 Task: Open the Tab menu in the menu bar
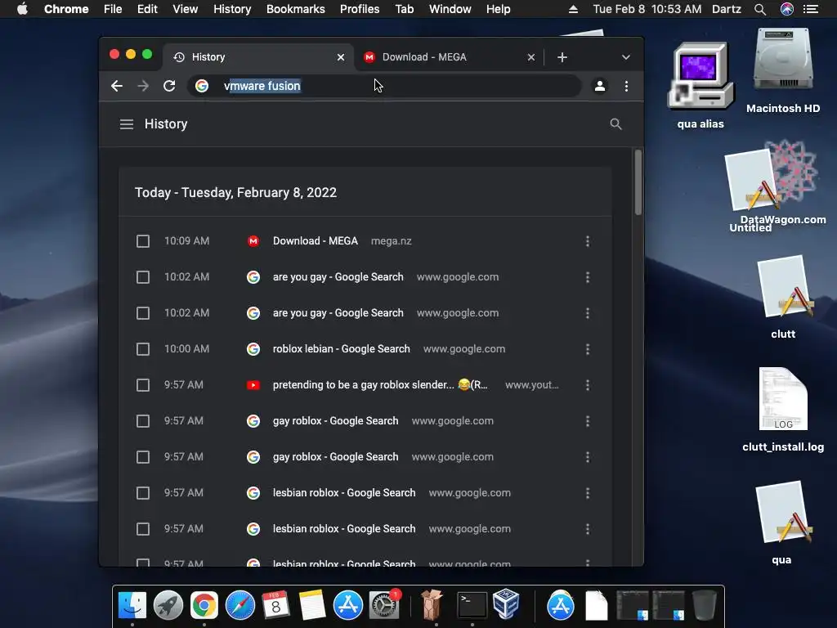click(x=405, y=9)
